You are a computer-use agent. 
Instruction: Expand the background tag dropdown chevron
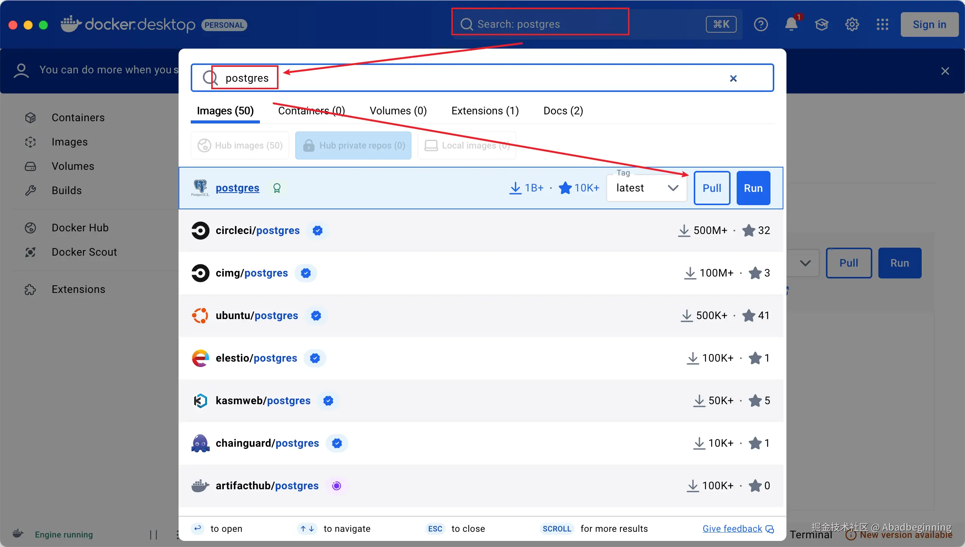(x=805, y=263)
